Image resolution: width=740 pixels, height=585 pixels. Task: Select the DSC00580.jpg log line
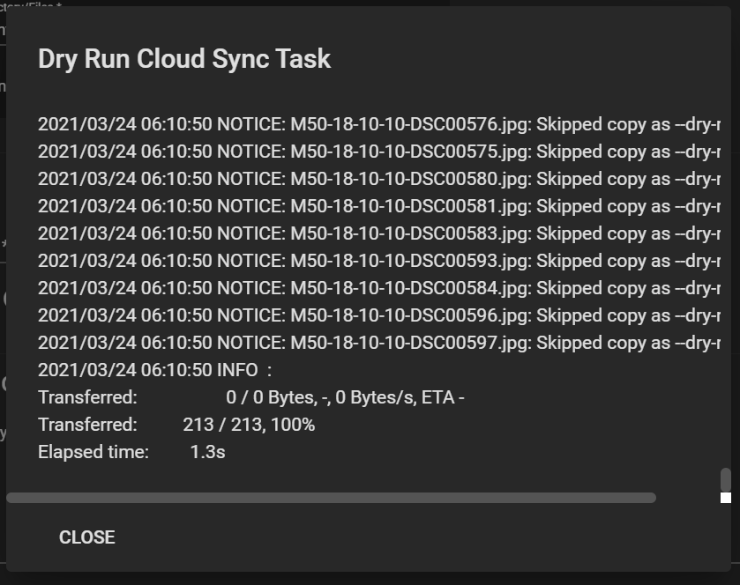coord(379,179)
